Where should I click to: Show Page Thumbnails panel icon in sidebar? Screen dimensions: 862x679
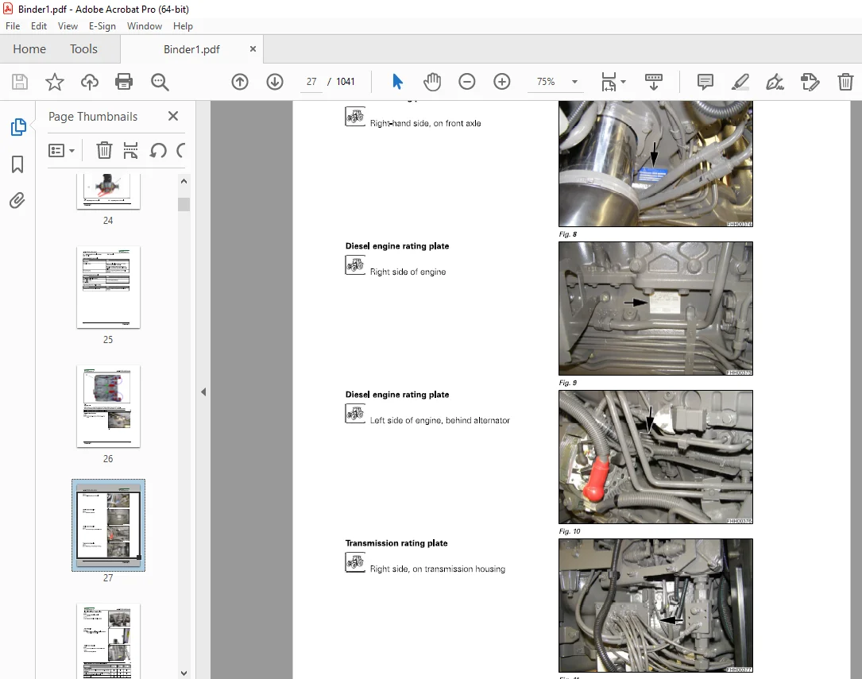pos(18,127)
